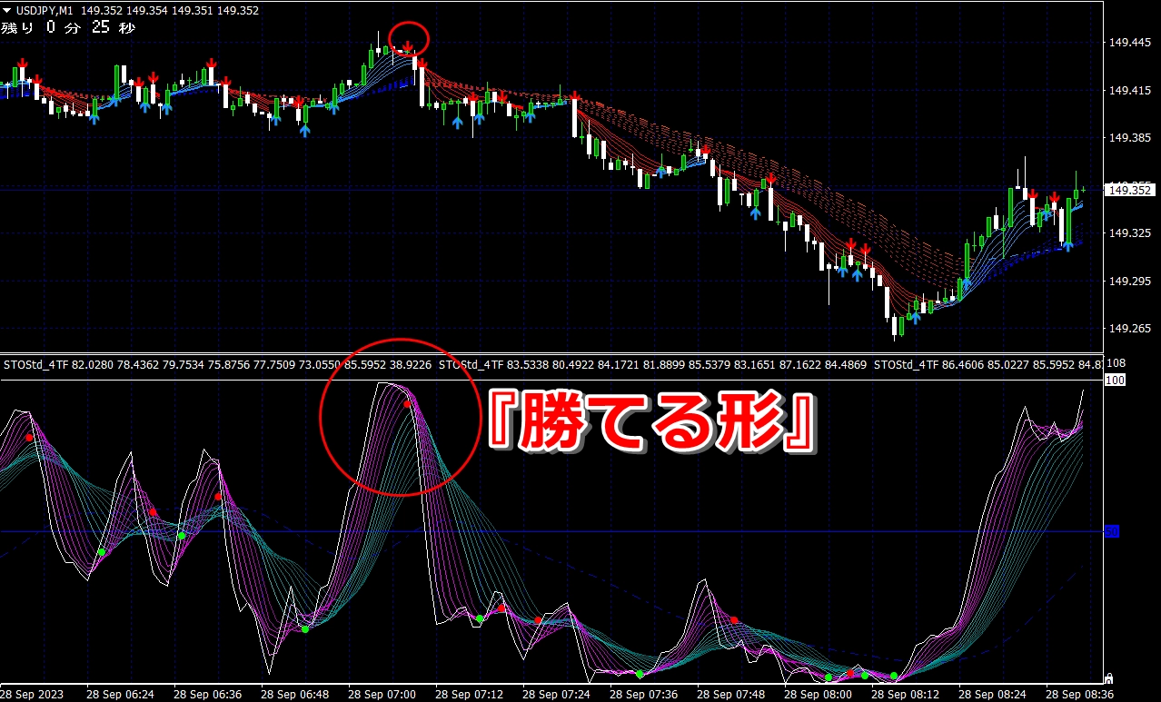The height and width of the screenshot is (702, 1161).
Task: Click the USDJPY,M1 symbol title text
Action: (x=45, y=11)
